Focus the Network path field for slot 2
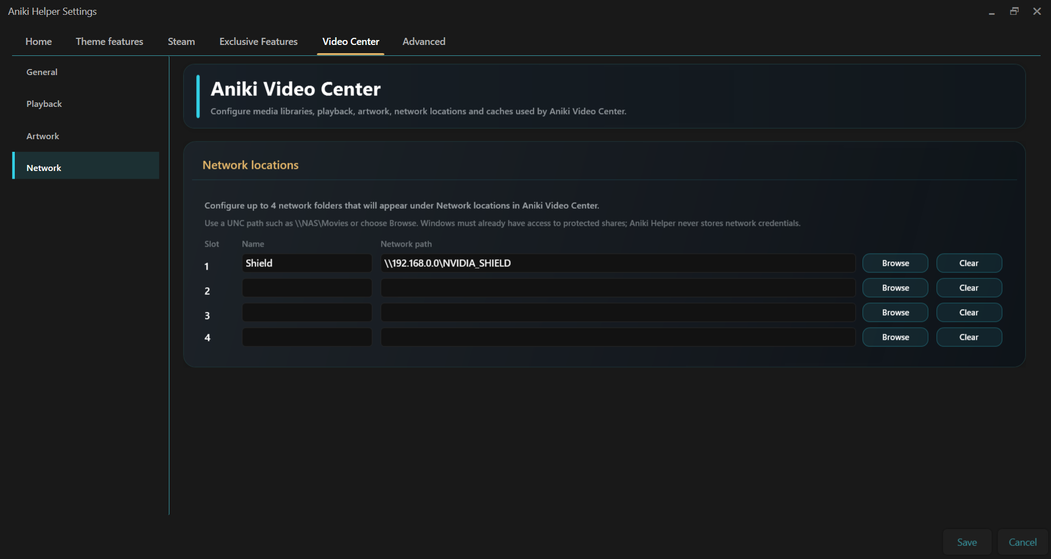 [x=618, y=288]
